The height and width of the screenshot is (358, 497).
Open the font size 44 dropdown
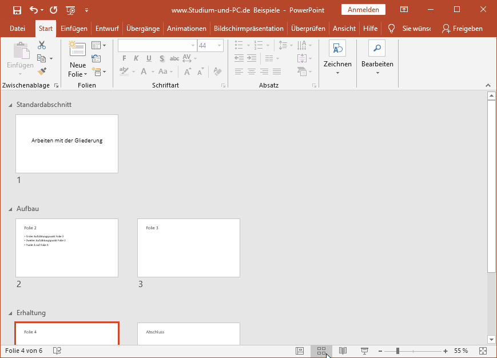[219, 46]
